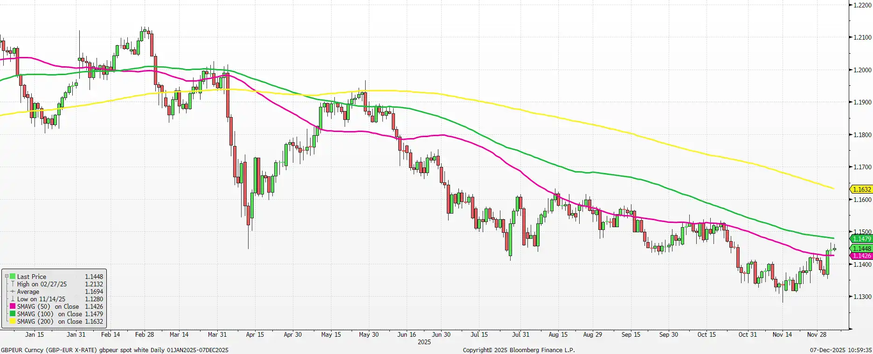Click the 'May 15' date axis label
Screen dimensions: 873x354
click(x=331, y=334)
